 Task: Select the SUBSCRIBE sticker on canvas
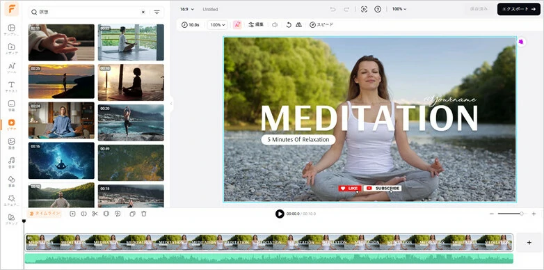tap(383, 188)
